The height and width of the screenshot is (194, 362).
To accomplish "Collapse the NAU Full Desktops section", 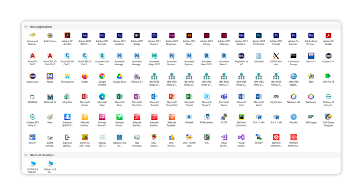I will 26,155.
